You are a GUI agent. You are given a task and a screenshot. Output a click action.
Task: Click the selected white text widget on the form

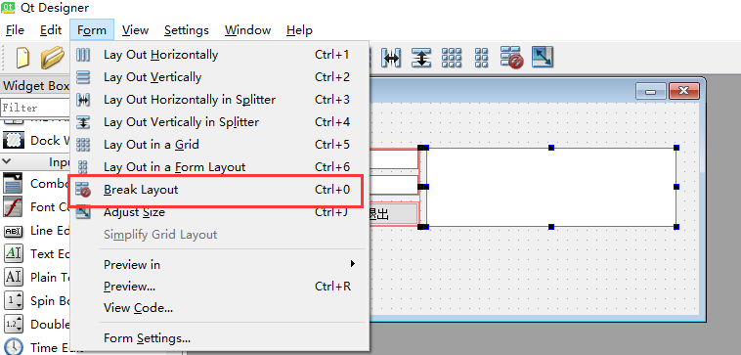(551, 187)
